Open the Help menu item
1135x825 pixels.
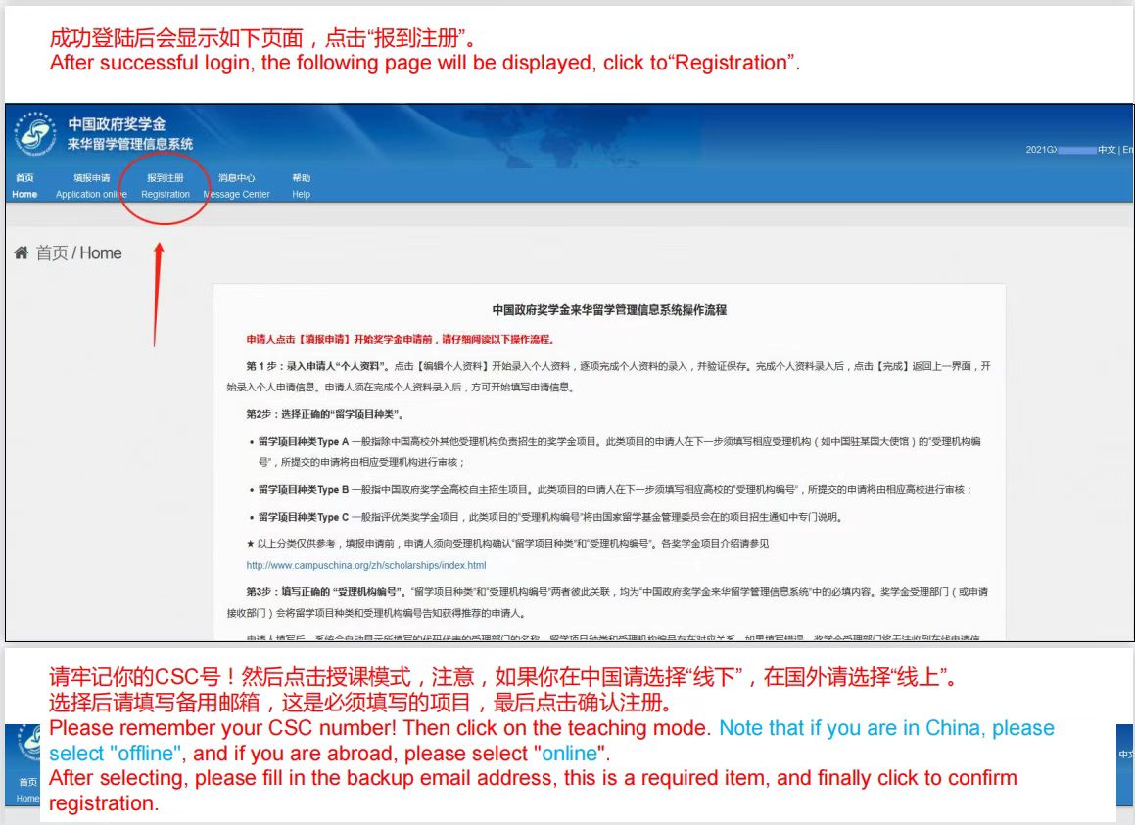pos(300,194)
